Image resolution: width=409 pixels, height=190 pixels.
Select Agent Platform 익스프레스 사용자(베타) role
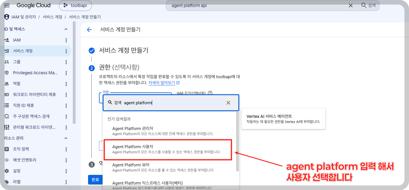pyautogui.click(x=169, y=185)
